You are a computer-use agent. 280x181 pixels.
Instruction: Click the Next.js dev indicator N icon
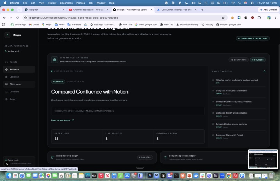point(7,164)
